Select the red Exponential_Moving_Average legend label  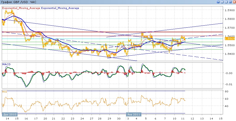[21, 8]
